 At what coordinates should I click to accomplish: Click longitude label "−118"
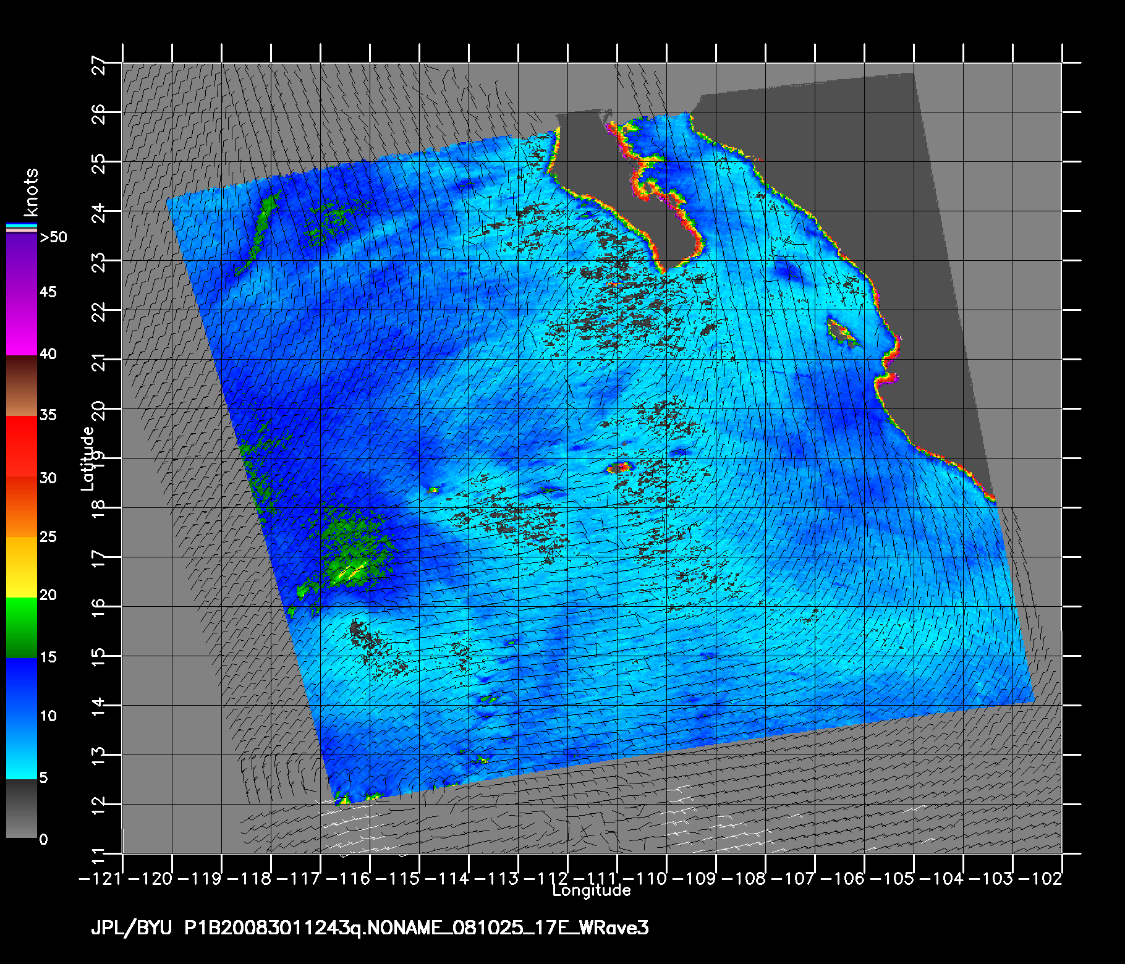250,878
